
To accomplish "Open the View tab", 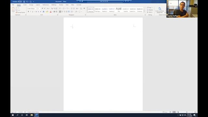I will (x=67, y=5).
